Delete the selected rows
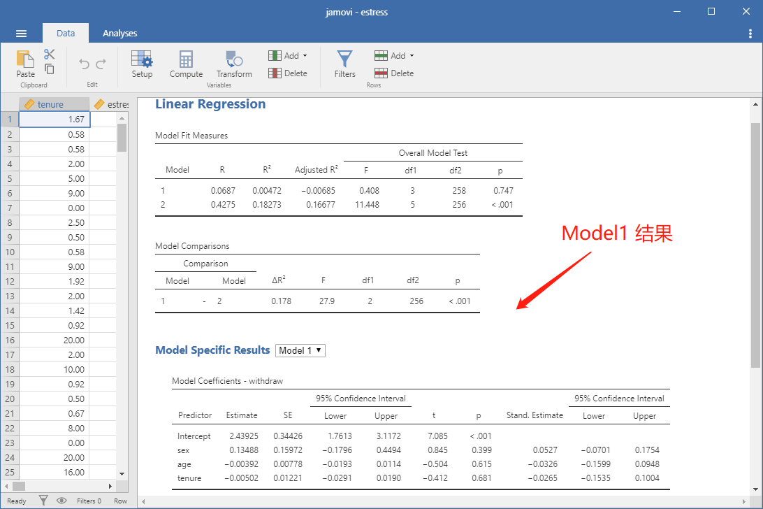This screenshot has height=509, width=763. (x=394, y=73)
